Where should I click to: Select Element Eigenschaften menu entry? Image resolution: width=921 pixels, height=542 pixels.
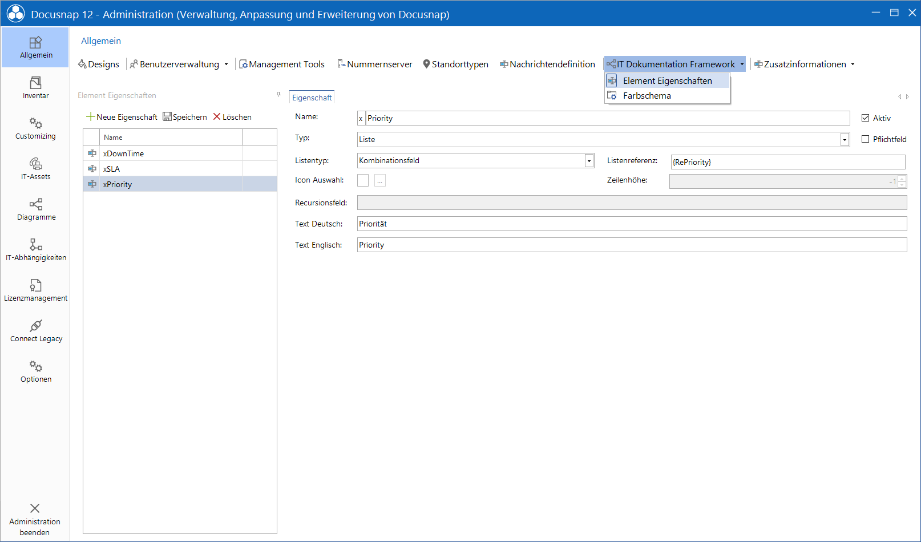click(668, 81)
